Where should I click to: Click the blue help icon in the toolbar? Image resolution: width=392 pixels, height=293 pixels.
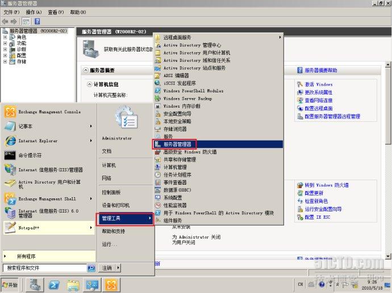37,22
